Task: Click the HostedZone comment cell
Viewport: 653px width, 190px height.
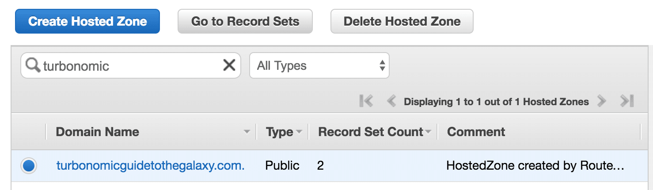Action: (x=535, y=166)
